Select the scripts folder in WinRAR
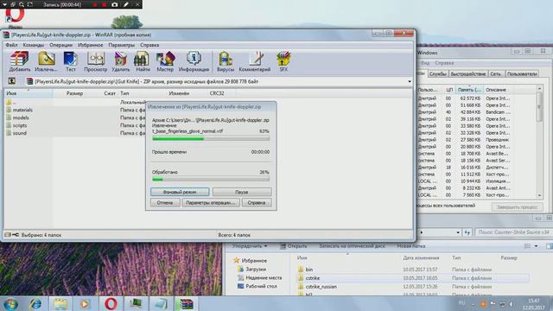553x311 pixels. tap(20, 125)
